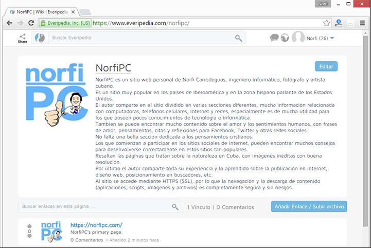Bookmark page with the star icon
The height and width of the screenshot is (248, 371).
[327, 23]
